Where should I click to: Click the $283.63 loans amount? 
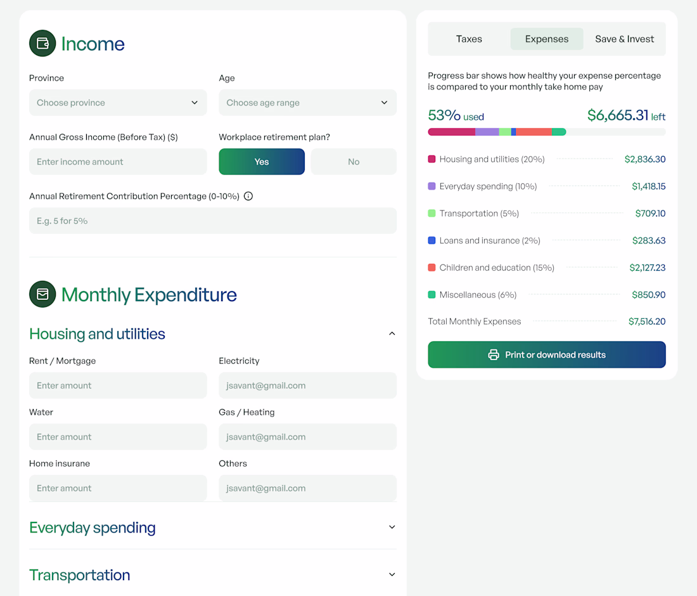point(649,240)
